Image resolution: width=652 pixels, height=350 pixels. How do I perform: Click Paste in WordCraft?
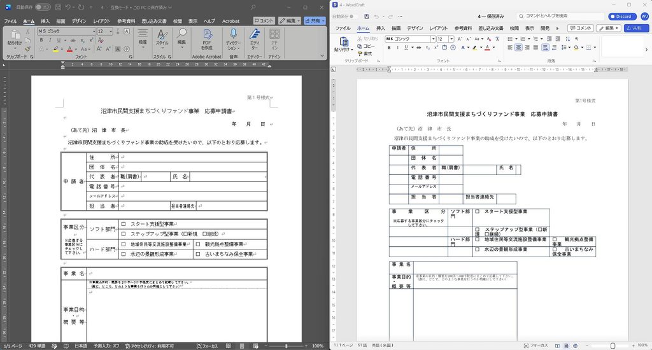point(343,44)
